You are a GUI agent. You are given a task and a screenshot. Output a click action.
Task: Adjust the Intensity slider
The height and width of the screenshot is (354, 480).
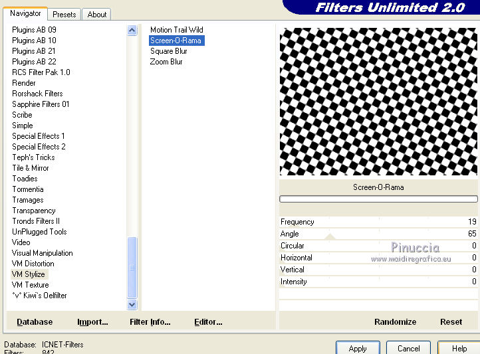tap(378, 282)
